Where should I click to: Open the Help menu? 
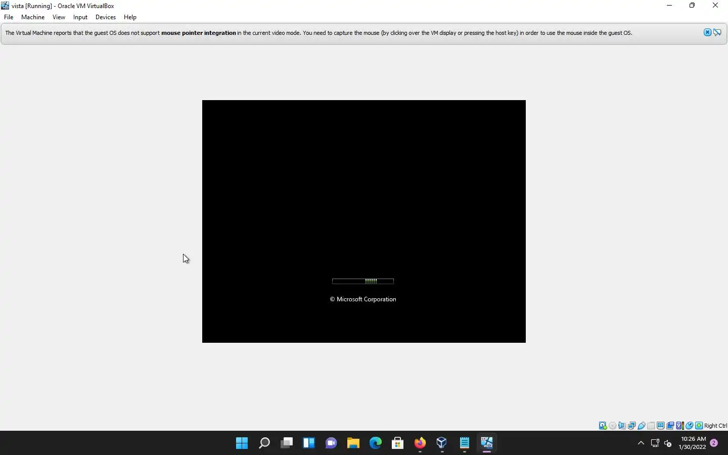point(130,17)
